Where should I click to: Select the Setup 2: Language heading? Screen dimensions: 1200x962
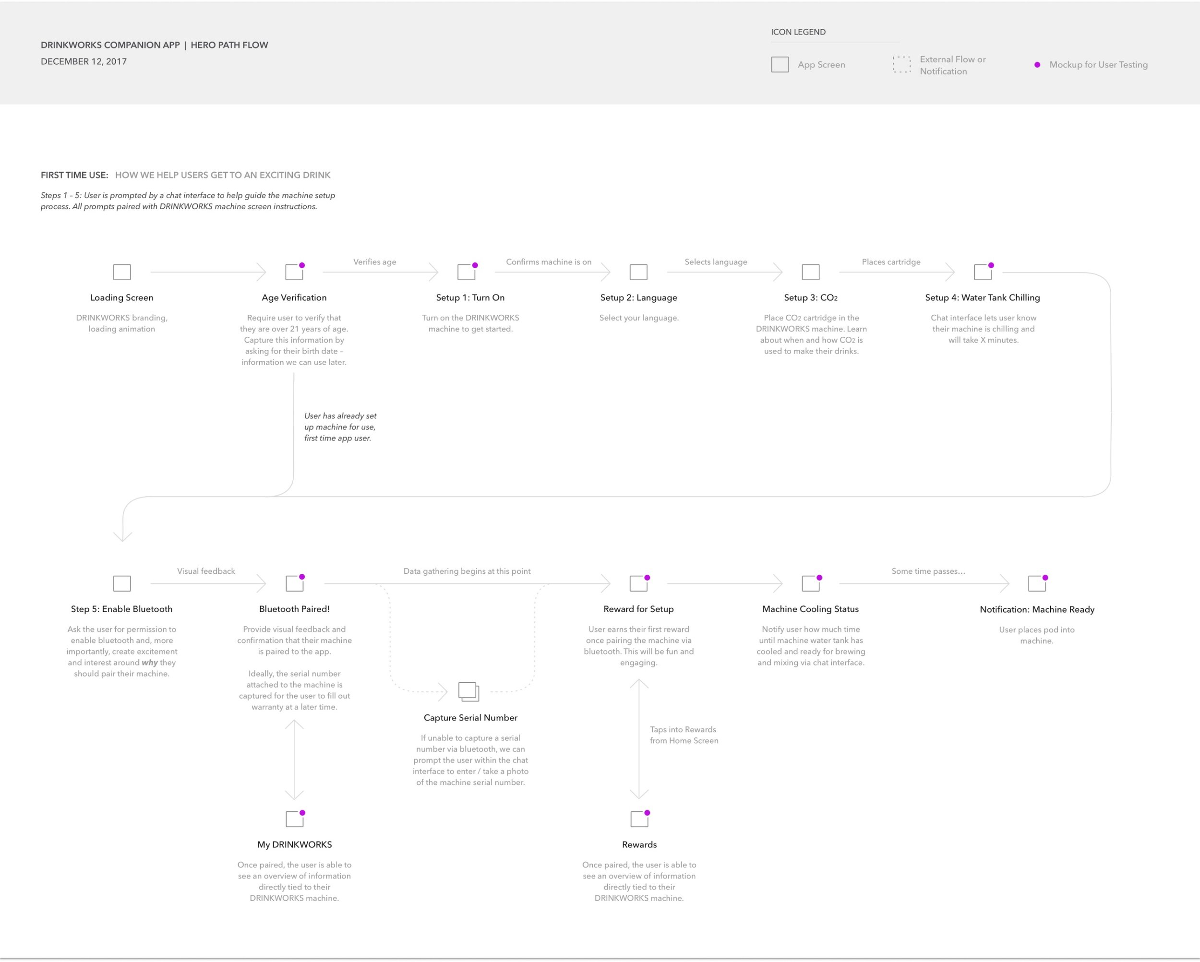pos(639,297)
